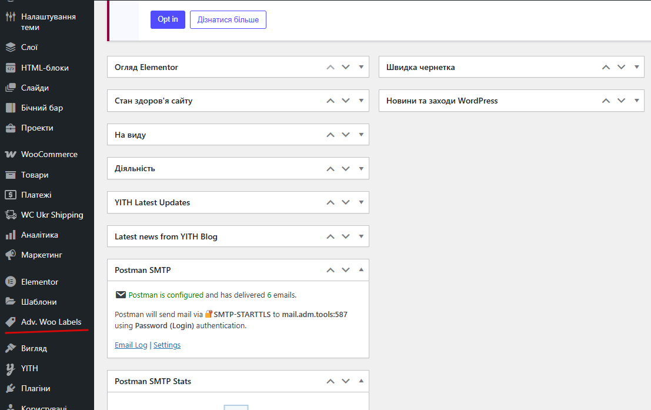
Task: Click the megaphone icon beside Маркетинг
Action: [10, 255]
